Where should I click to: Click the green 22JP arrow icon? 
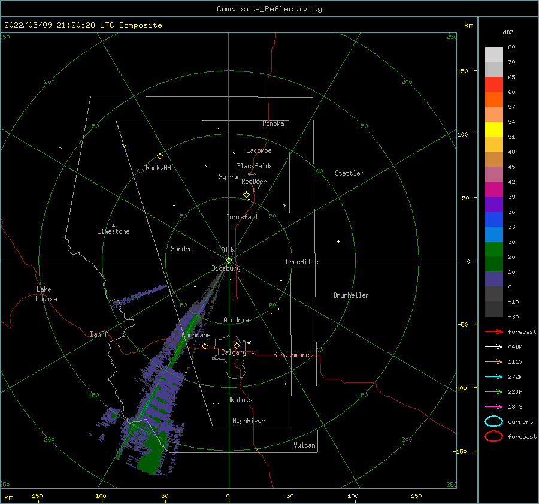(493, 391)
